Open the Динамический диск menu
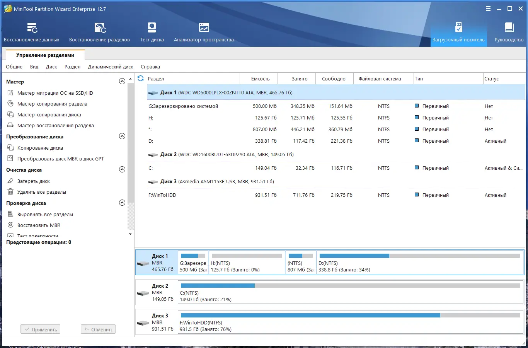Screen dimensions: 528x348 [x=111, y=67]
